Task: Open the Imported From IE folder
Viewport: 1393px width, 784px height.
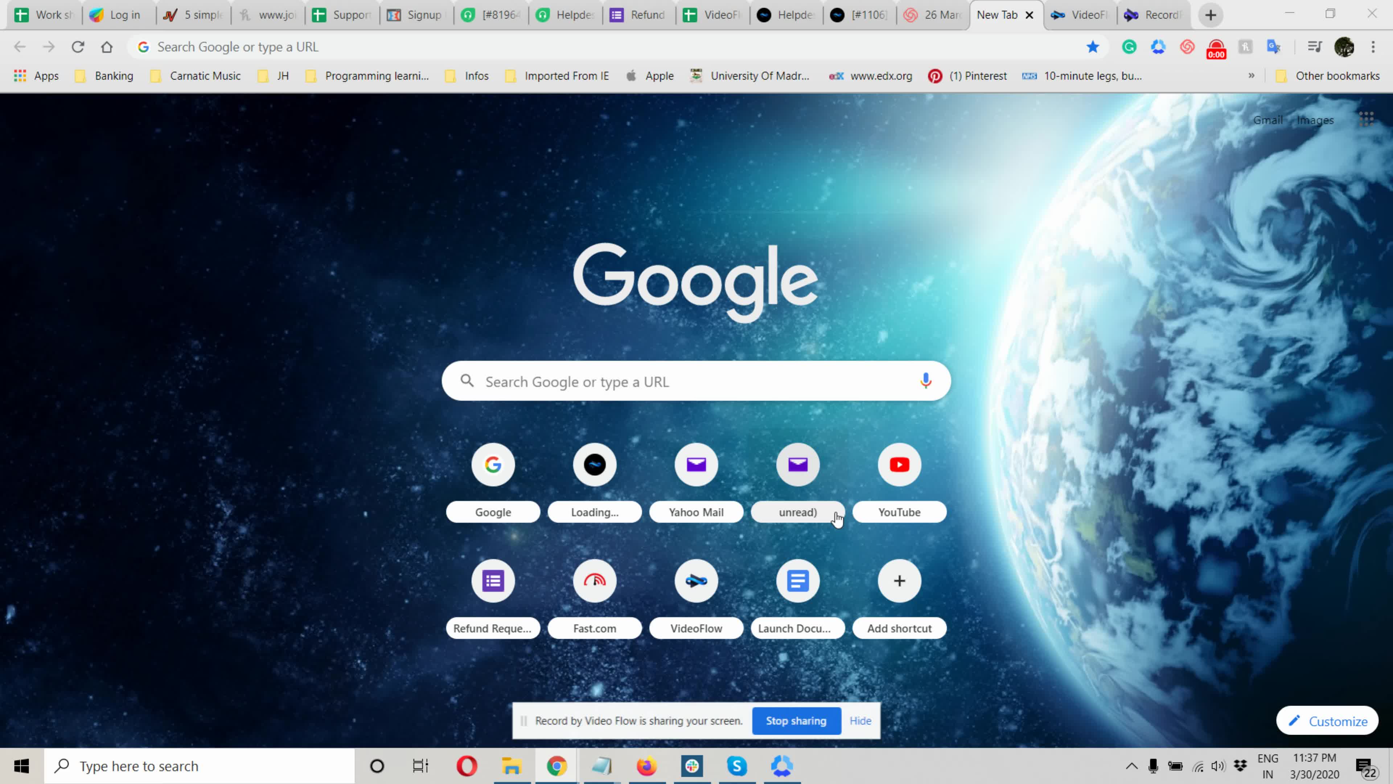Action: click(x=557, y=76)
